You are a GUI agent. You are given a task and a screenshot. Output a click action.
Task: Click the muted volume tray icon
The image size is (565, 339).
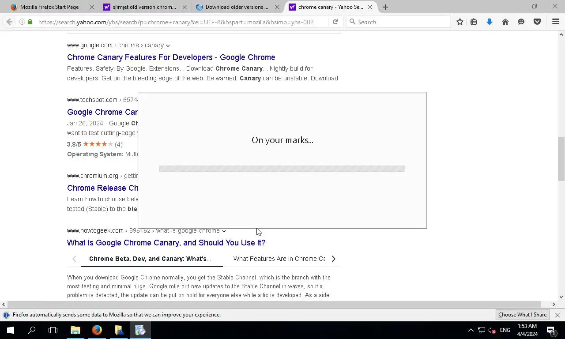coord(492,330)
